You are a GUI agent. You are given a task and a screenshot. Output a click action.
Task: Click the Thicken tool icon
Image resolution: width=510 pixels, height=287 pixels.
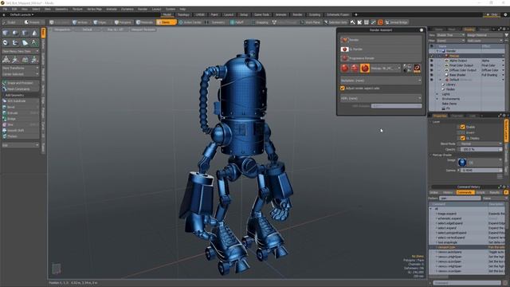5,136
